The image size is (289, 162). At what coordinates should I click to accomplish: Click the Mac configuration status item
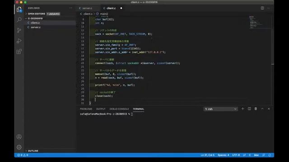[x=256, y=155]
